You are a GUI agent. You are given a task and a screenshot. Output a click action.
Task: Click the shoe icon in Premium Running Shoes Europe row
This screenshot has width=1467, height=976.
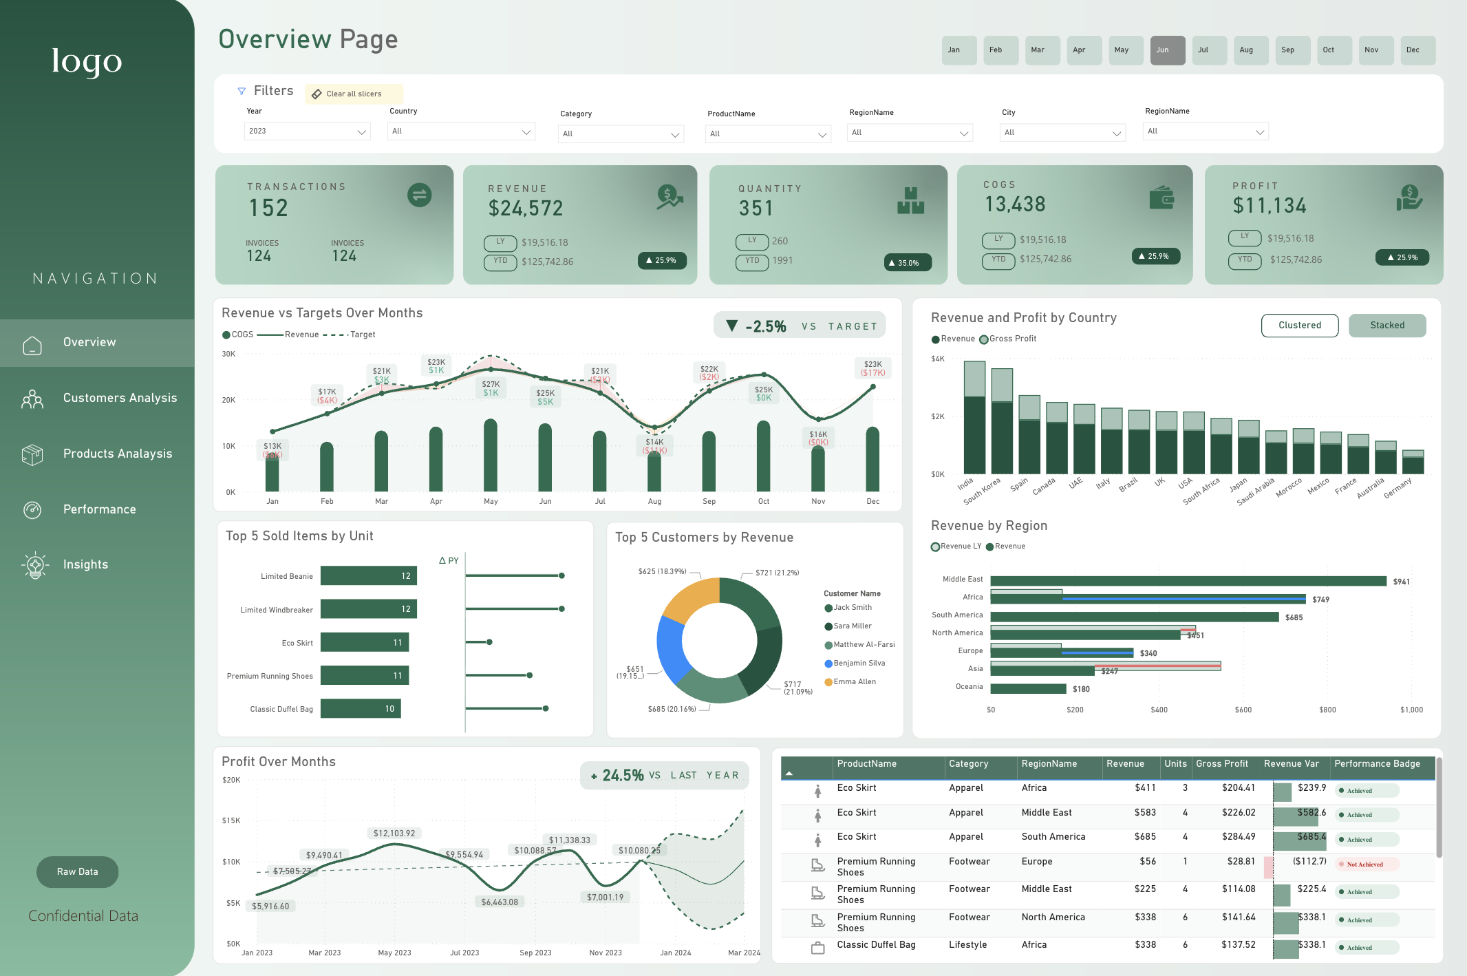point(818,866)
